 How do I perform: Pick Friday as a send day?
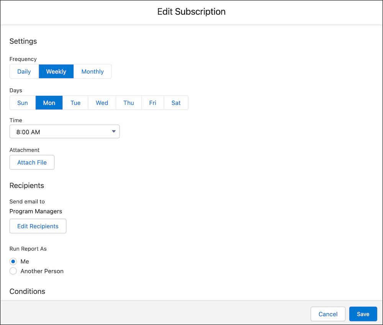pyautogui.click(x=152, y=103)
